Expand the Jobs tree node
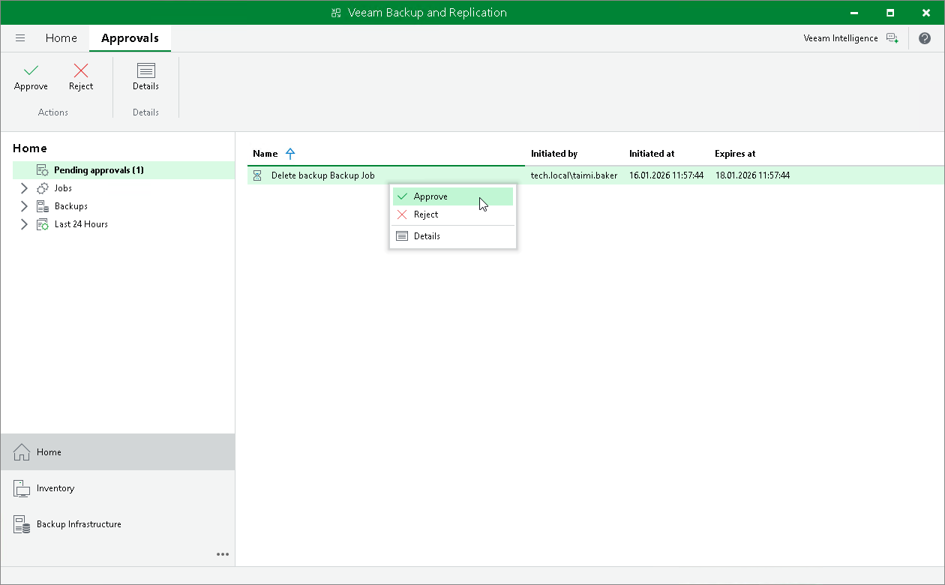This screenshot has height=585, width=945. [24, 188]
